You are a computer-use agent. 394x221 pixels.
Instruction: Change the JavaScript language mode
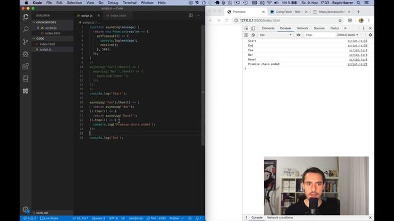coord(135,219)
